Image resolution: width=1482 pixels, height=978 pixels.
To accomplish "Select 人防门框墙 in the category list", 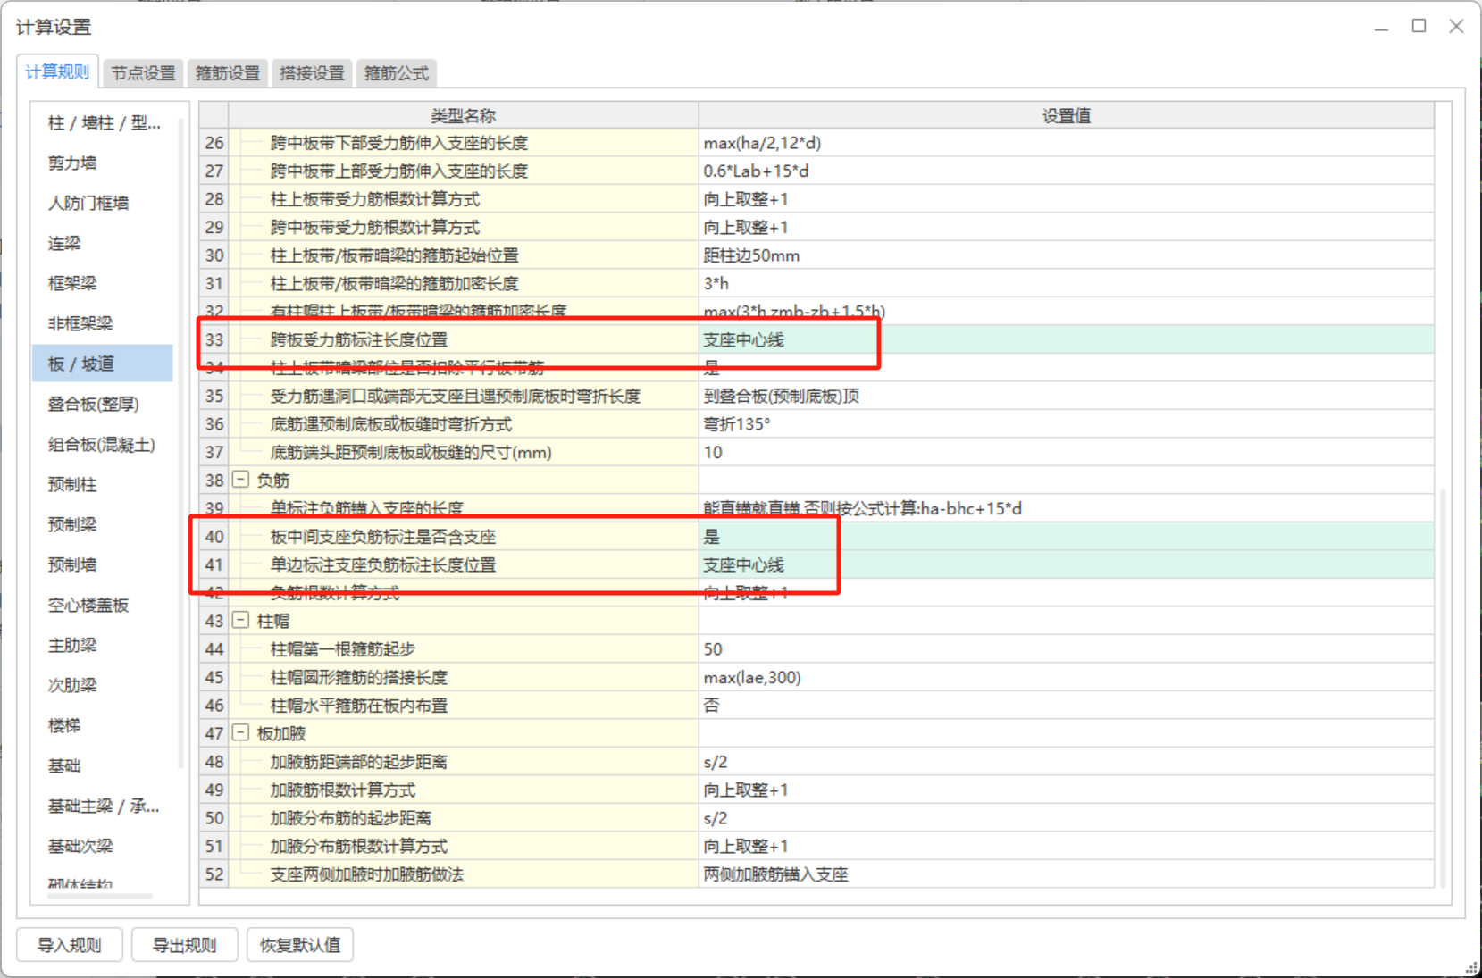I will [104, 204].
